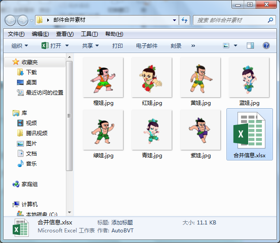Select 库 in the navigation pane
Screen dimensions: 280x243
coord(19,113)
